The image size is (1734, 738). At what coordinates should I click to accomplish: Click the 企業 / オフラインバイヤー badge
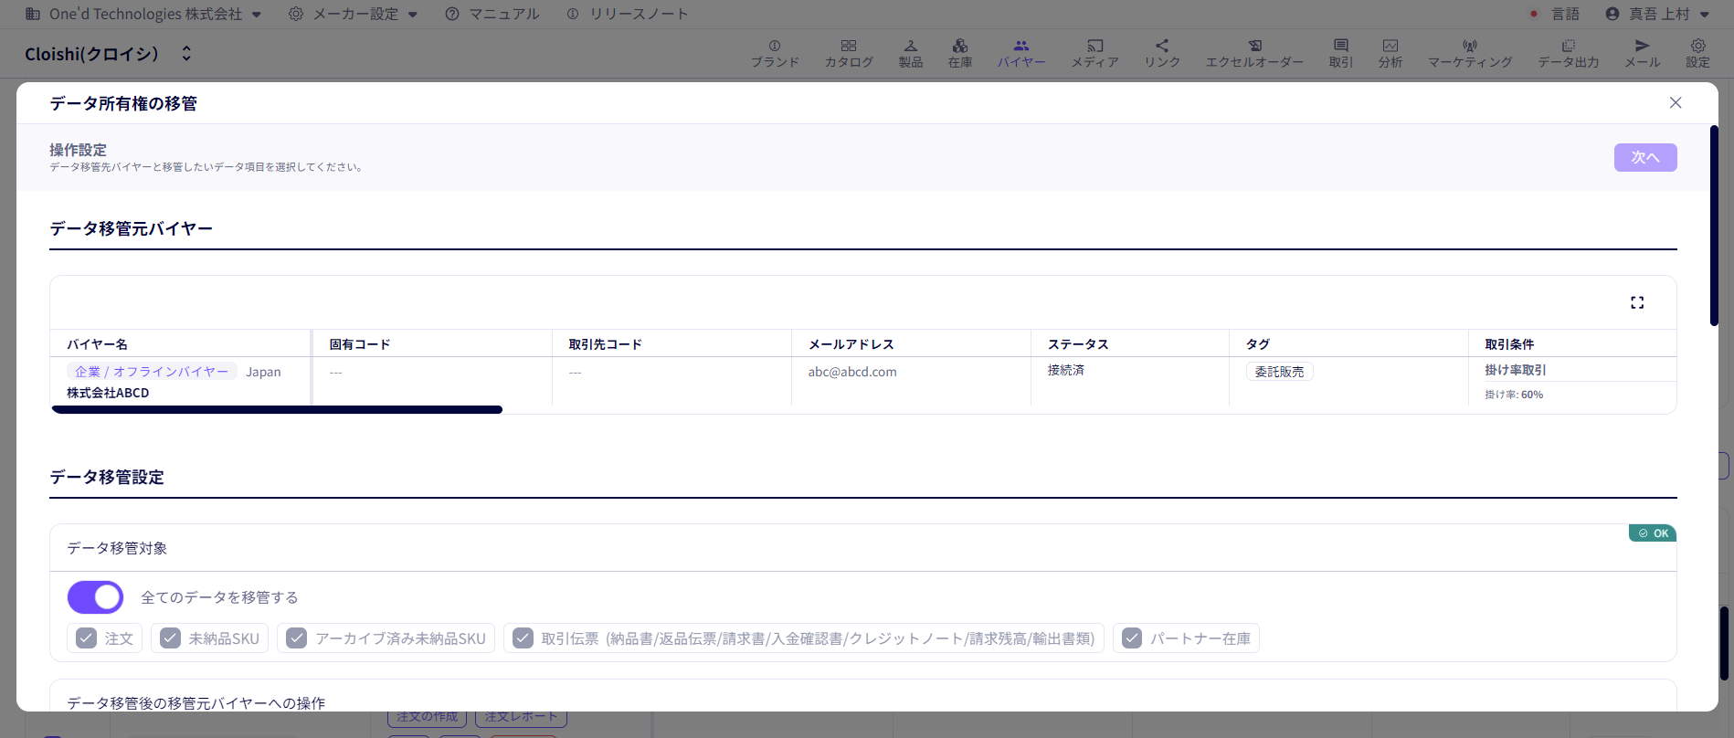(x=152, y=372)
